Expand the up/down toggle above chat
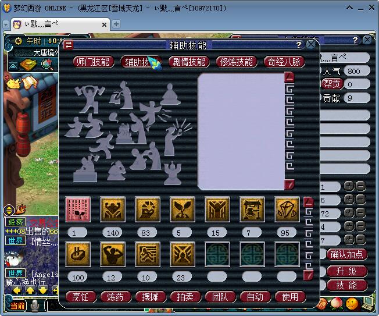 pyautogui.click(x=9, y=210)
